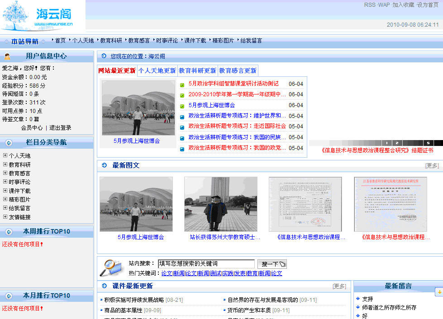Screen dimensions: 443x319
Task: Open 给我留言 in the top navigation
Action: click(x=251, y=41)
